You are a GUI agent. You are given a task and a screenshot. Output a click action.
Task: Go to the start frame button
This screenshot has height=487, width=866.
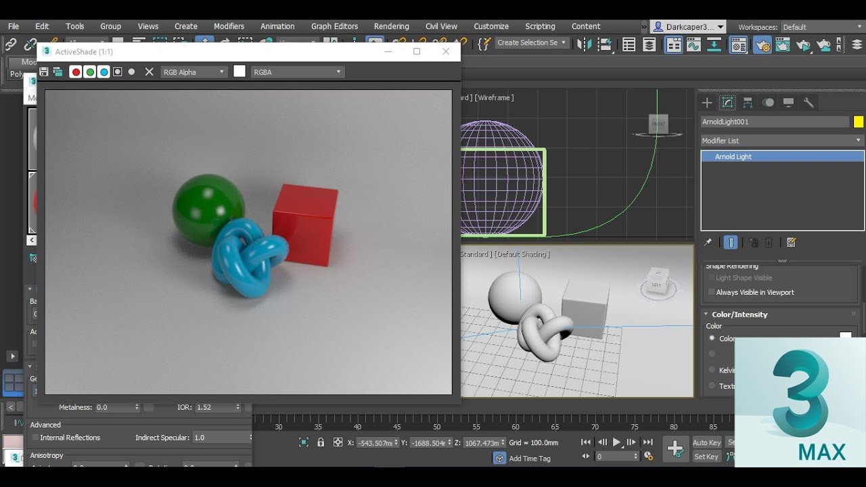pos(586,442)
